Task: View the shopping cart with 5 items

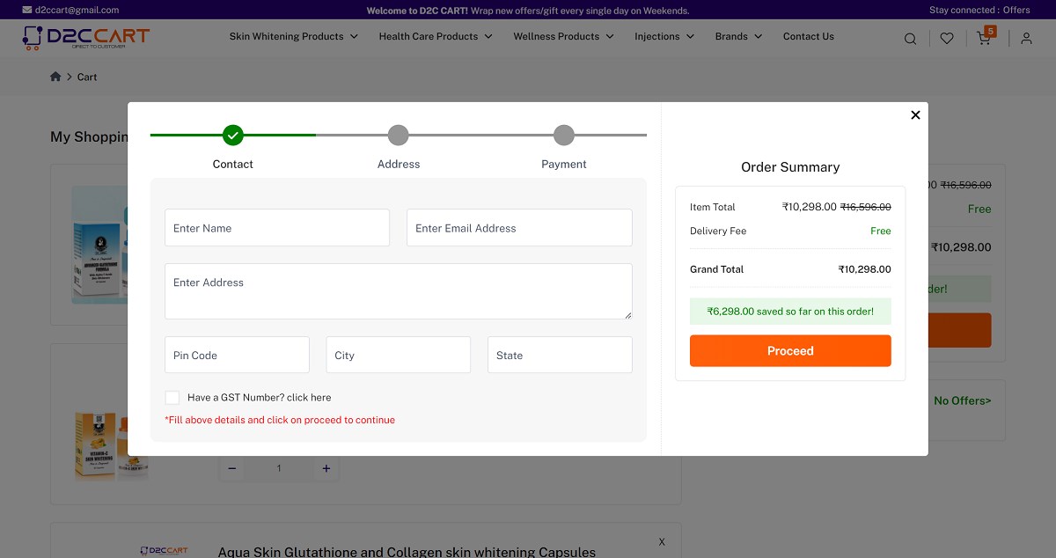Action: 983,38
